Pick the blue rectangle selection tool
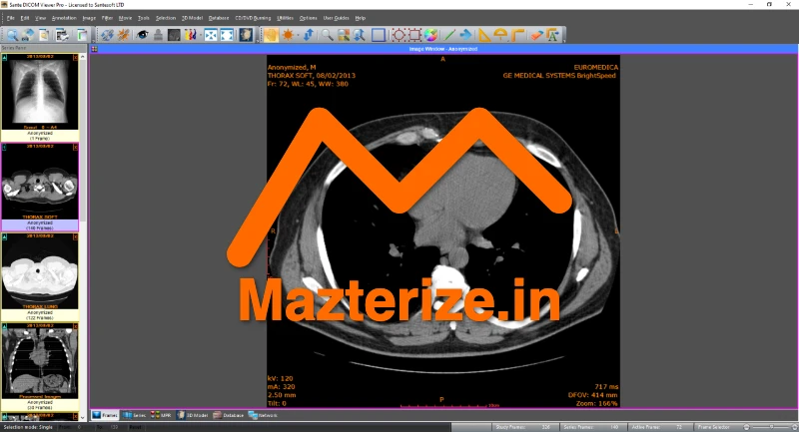Screen dimensions: 799x432 pos(379,35)
